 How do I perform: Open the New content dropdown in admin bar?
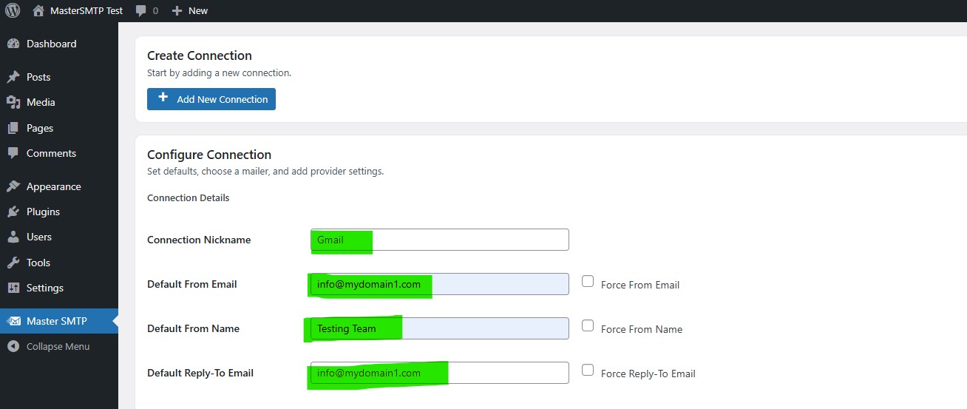click(x=190, y=11)
